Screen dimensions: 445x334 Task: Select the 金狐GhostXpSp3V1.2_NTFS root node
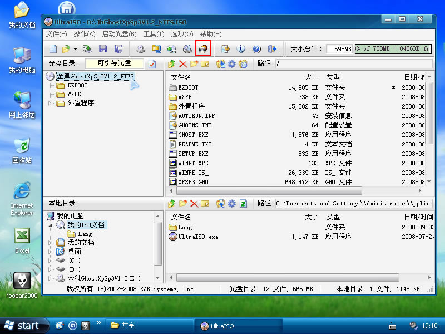pyautogui.click(x=95, y=76)
